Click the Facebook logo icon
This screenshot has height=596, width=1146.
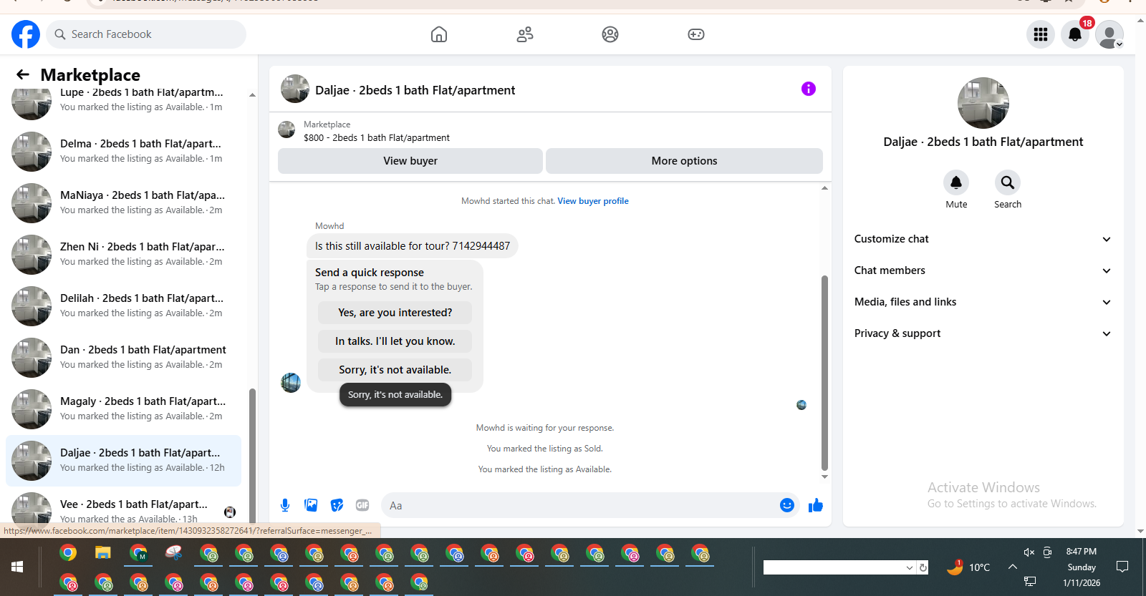pos(26,34)
